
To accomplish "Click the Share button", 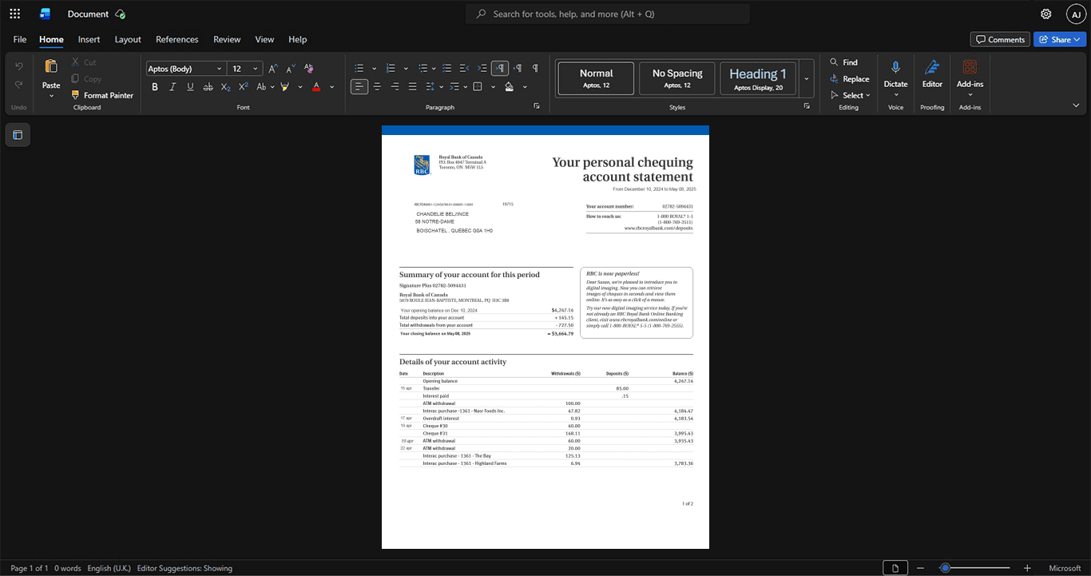I will coord(1060,39).
